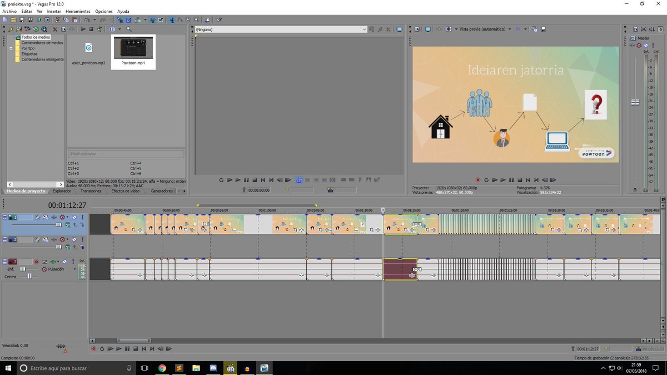667x375 pixels.
Task: Open the Editar menu
Action: point(27,11)
